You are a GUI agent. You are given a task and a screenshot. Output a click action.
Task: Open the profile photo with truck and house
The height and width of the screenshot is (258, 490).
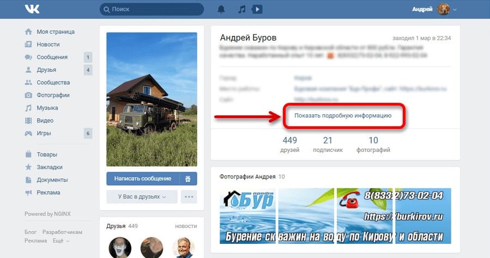click(152, 99)
